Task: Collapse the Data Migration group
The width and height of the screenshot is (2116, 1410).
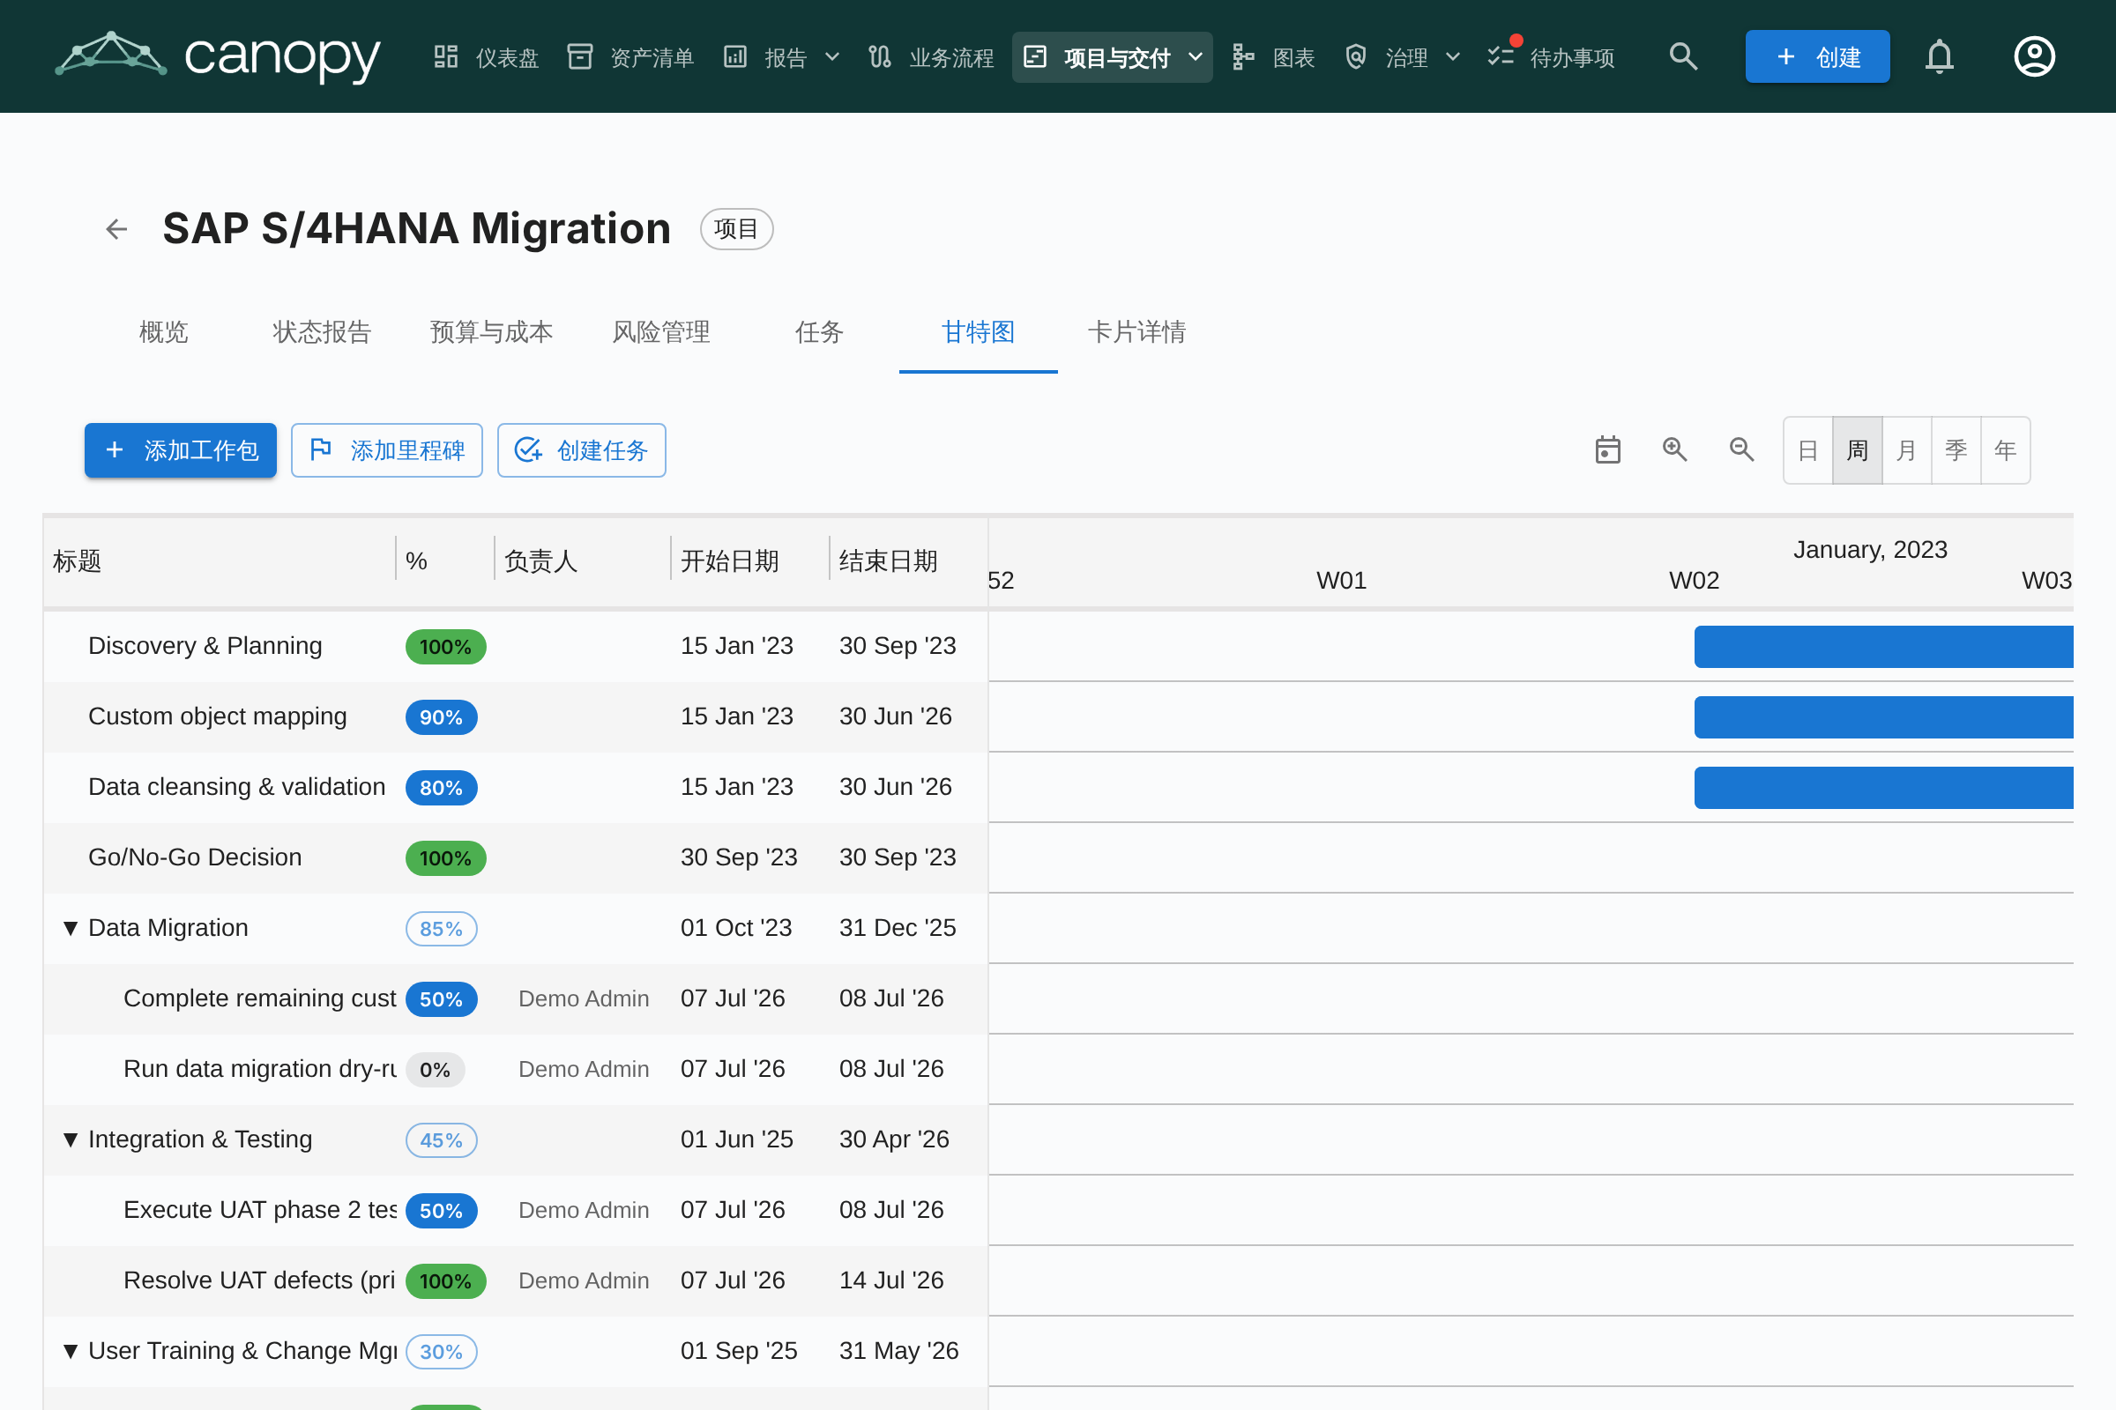Action: click(x=71, y=928)
